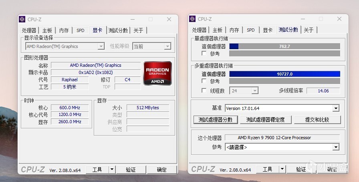Viewport: 359px width, 182px height.
Task: Click 顯示卡品 field 0x1AD2 (0x1082)
Action: 96,72
